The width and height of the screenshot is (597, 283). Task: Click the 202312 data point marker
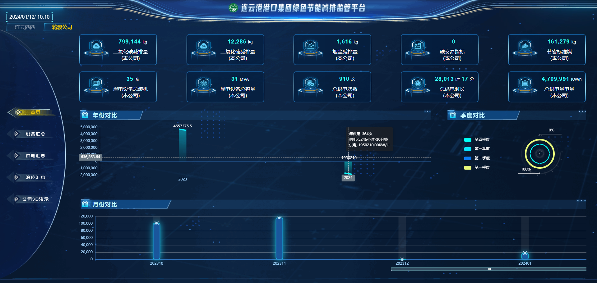[x=402, y=259]
